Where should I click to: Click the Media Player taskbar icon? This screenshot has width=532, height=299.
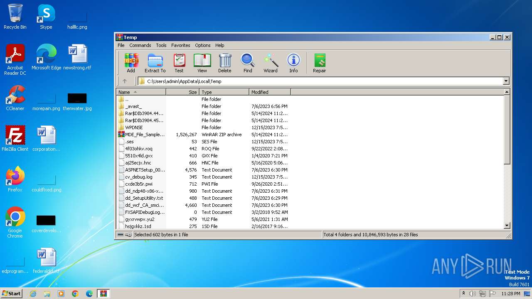pos(61,294)
